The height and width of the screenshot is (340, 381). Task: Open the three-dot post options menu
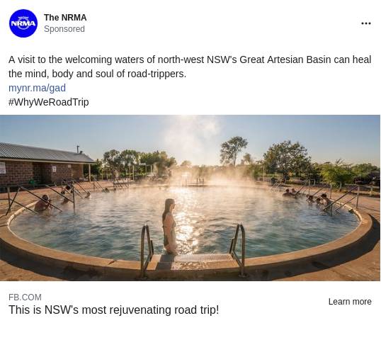tap(366, 23)
